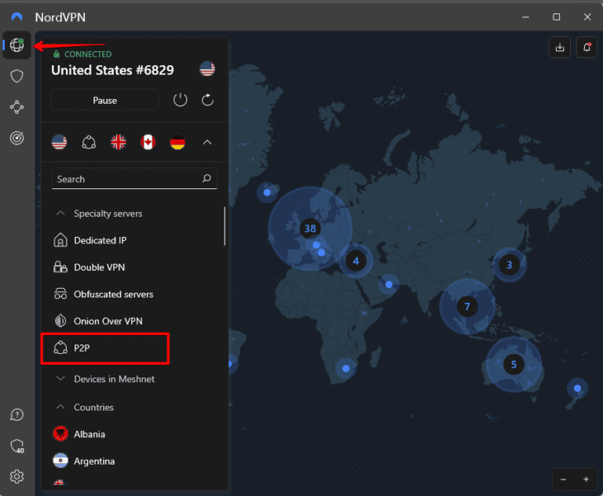Image resolution: width=603 pixels, height=496 pixels.
Task: Open the Meshnet icon in sidebar
Action: pos(16,107)
